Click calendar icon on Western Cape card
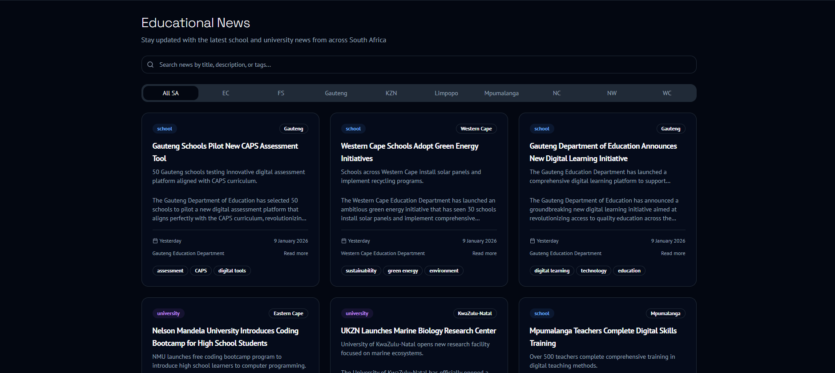Image resolution: width=835 pixels, height=373 pixels. pos(344,241)
